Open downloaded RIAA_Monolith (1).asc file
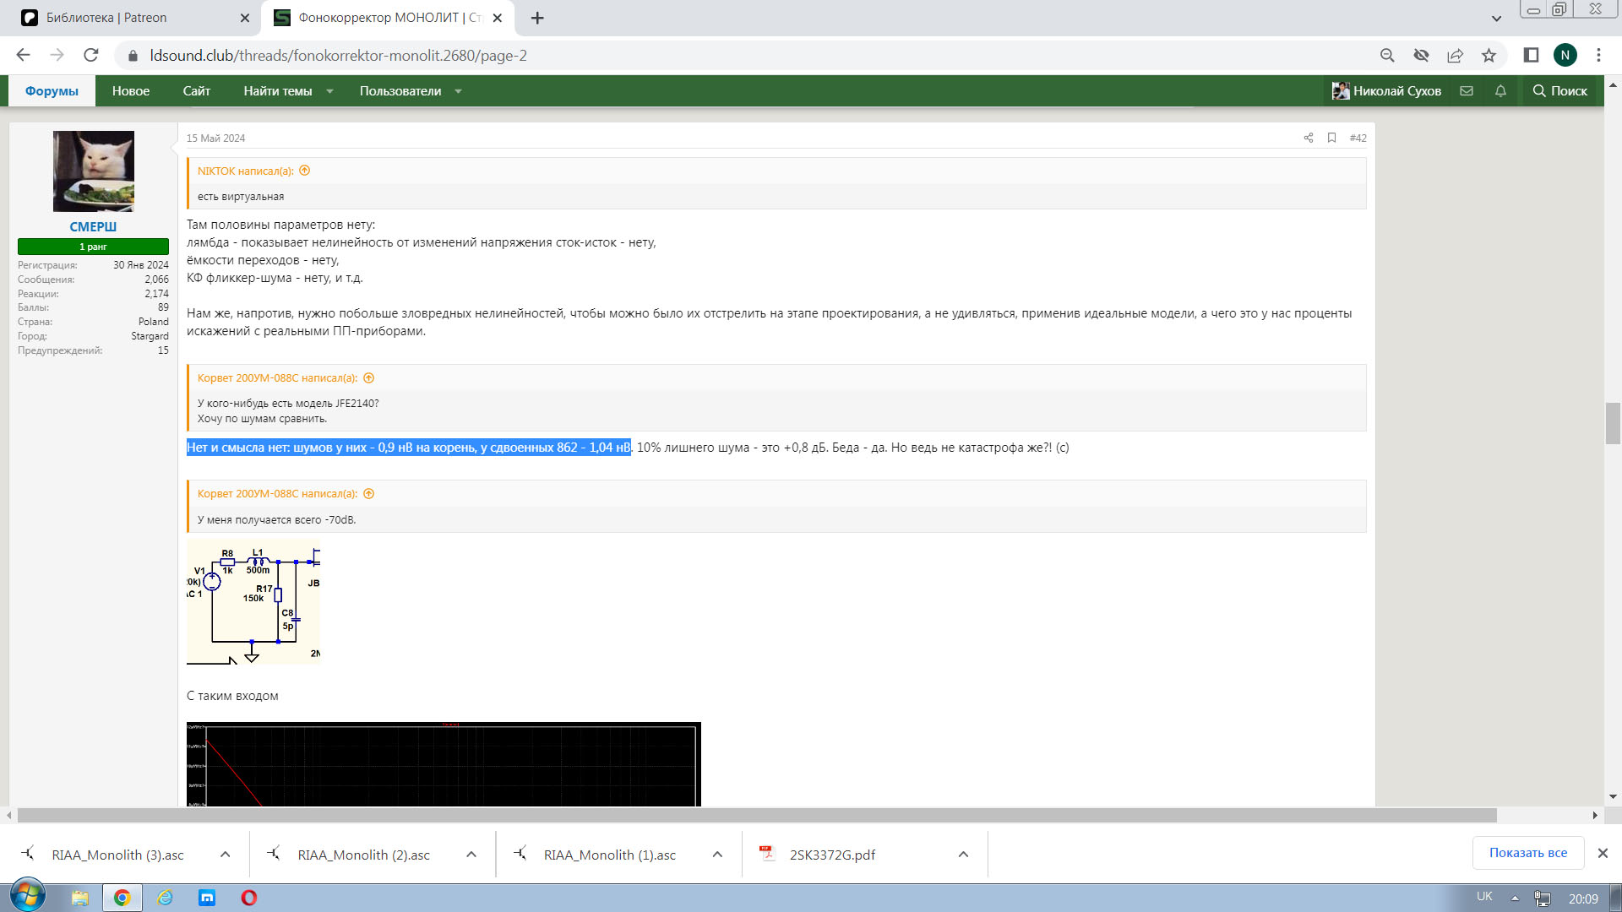 (609, 855)
